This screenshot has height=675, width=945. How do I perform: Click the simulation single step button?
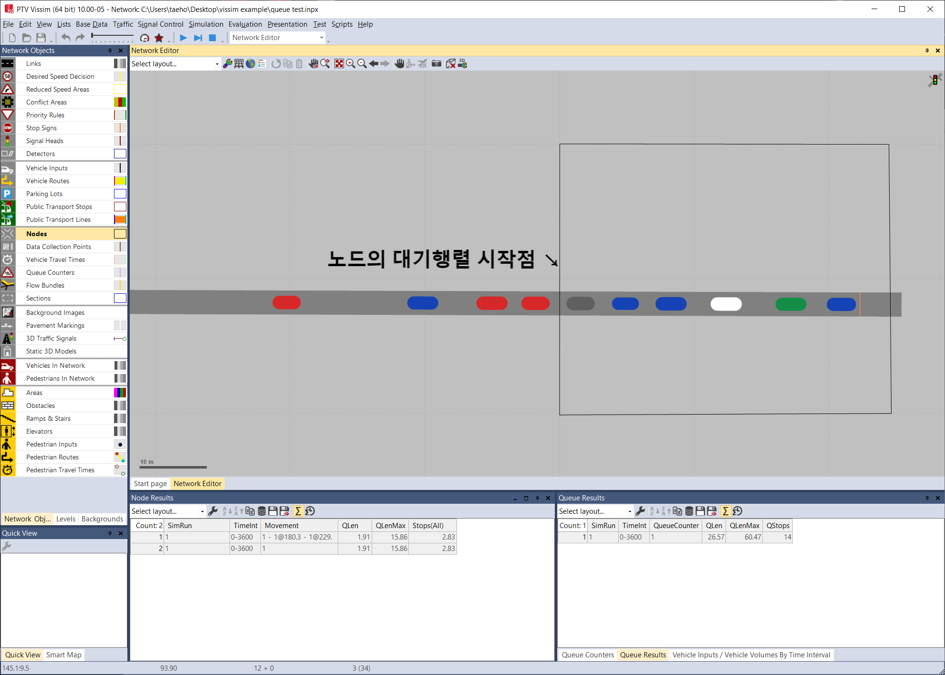[198, 38]
